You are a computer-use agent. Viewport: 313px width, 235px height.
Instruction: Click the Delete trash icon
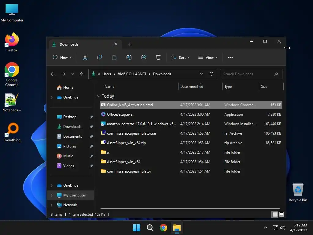[158, 57]
